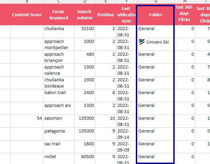The height and width of the screenshot is (164, 210).
Task: Click the Univers Ski folder cell
Action: click(x=156, y=44)
